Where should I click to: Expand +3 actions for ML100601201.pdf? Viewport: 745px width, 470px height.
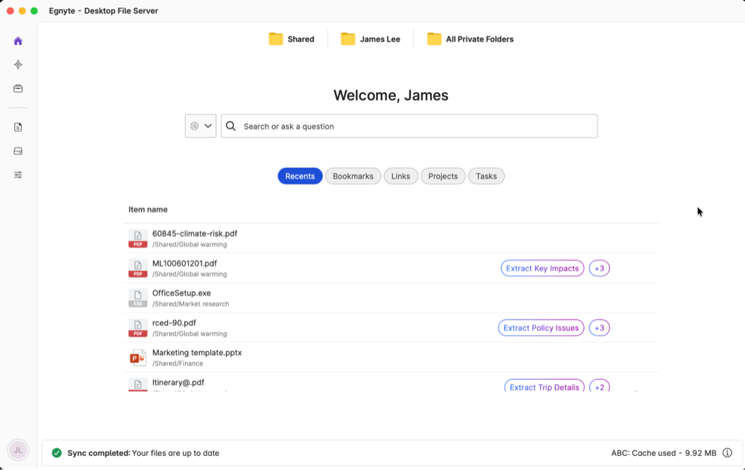pyautogui.click(x=599, y=268)
